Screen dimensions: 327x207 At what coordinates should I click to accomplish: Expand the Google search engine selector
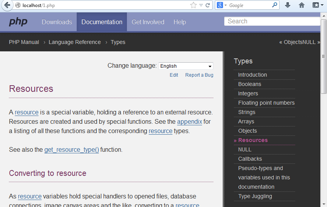(x=221, y=5)
